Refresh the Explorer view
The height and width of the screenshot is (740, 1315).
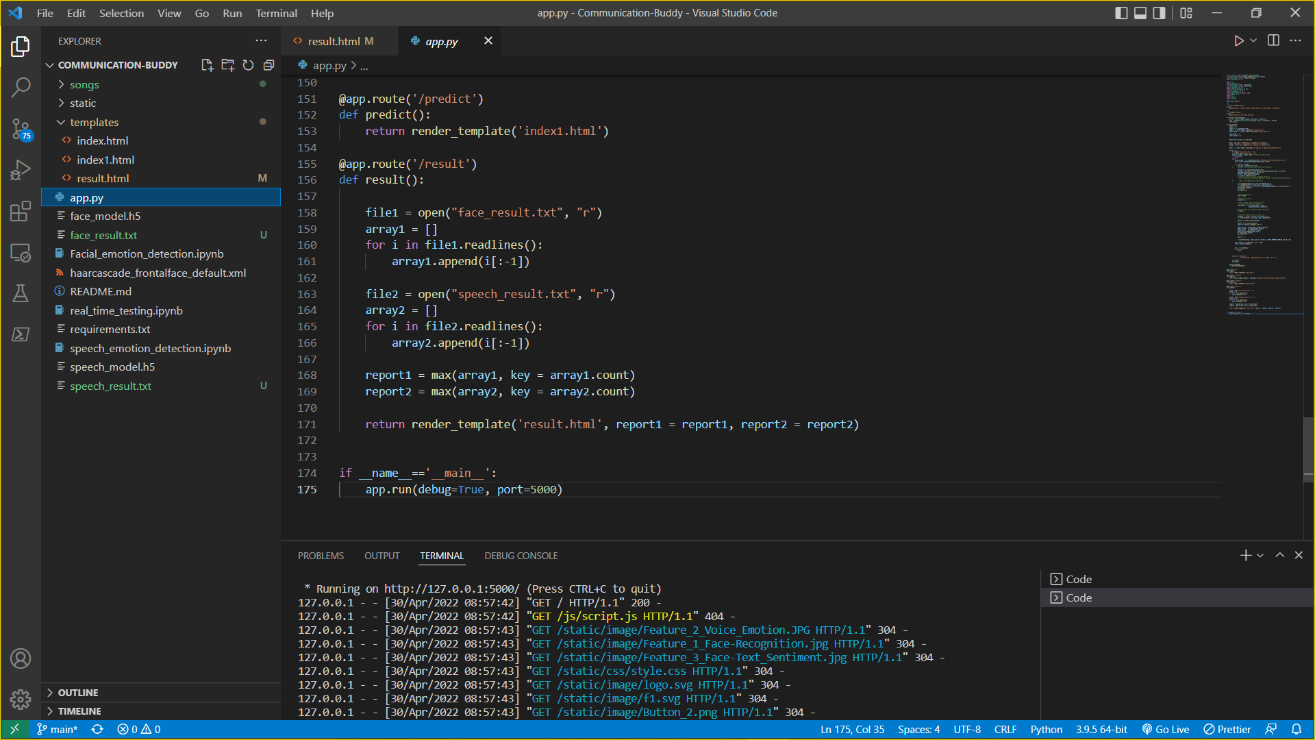[248, 65]
